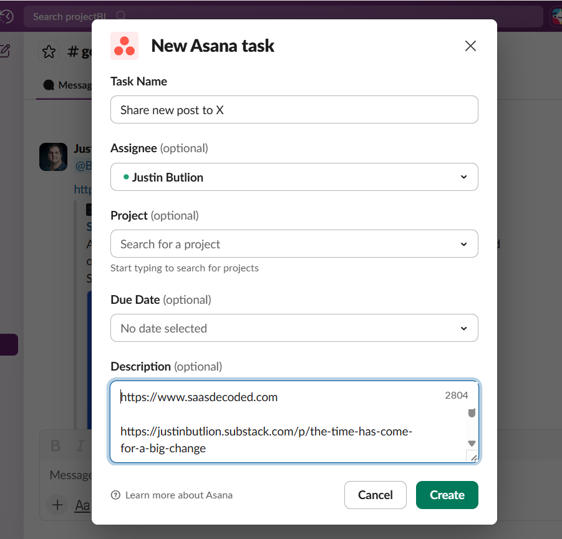Open the Assignee dropdown
Image resolution: width=562 pixels, height=539 pixels.
tap(294, 177)
